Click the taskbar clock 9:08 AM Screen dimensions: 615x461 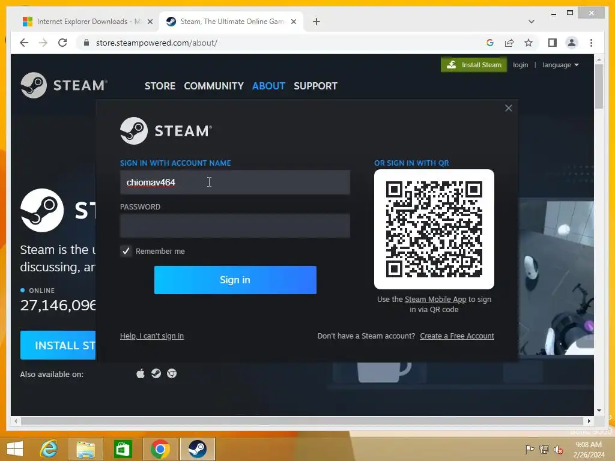coord(589,445)
